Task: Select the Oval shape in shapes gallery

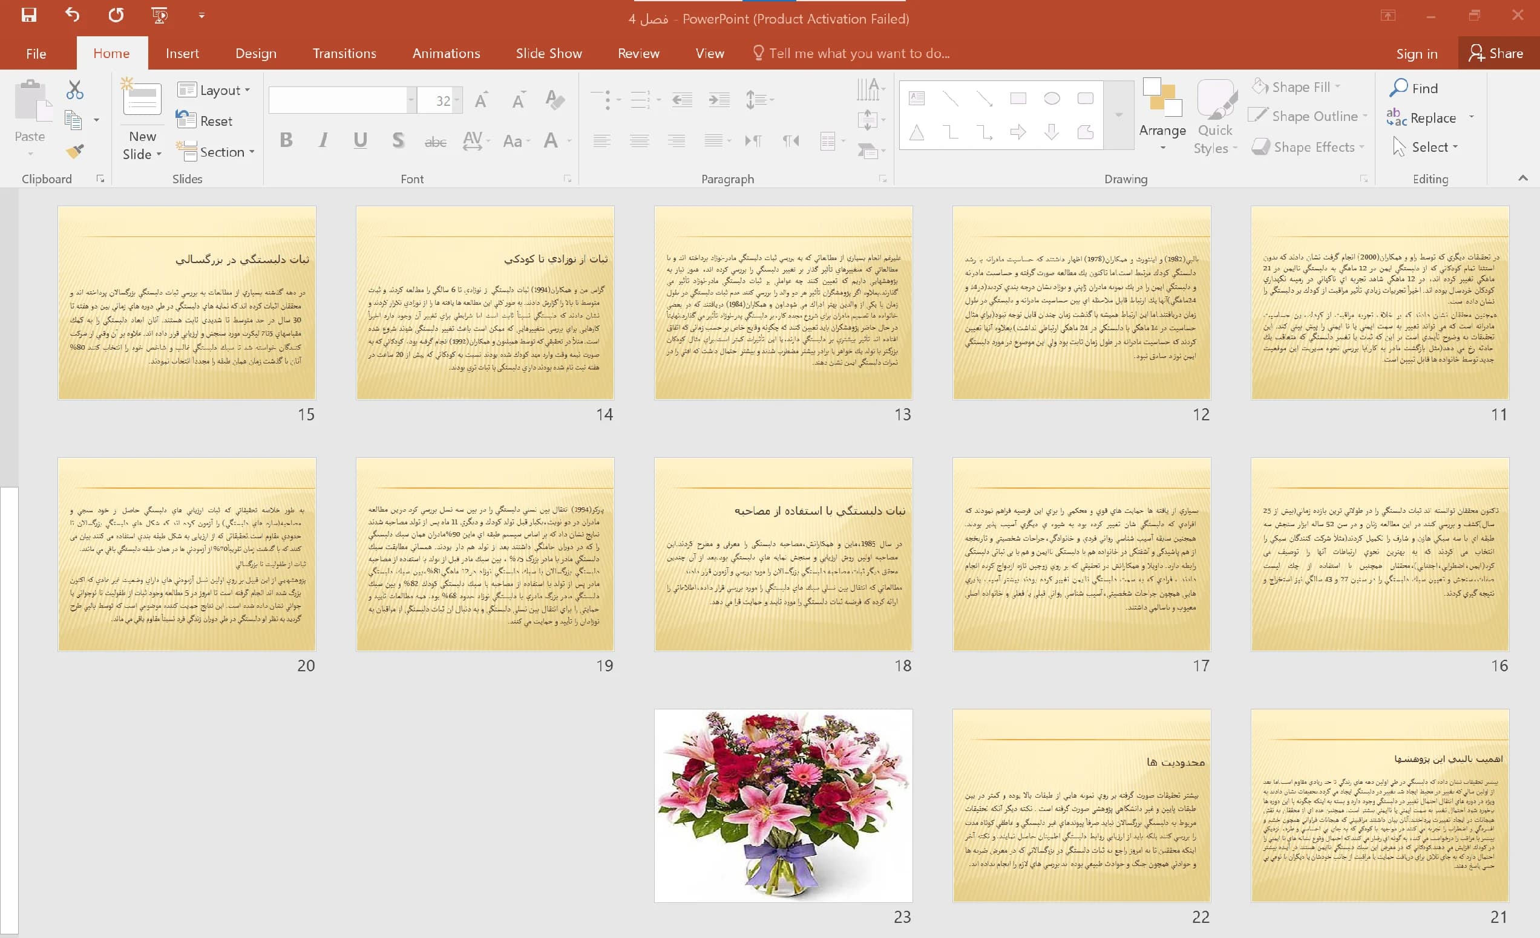Action: pos(1052,98)
